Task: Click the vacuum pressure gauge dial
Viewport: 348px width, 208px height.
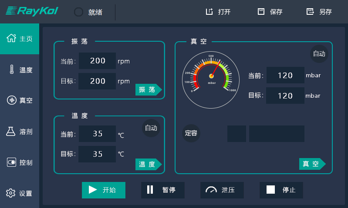Action: coord(211,76)
